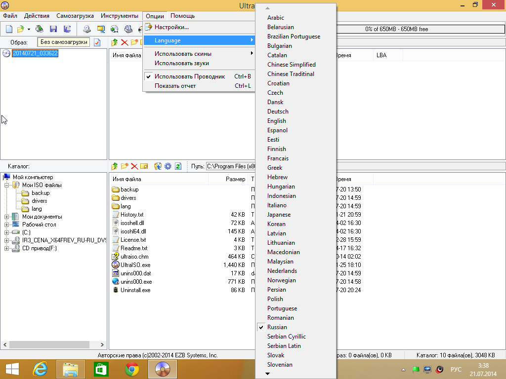
Task: Click the LBA column header
Action: point(388,55)
